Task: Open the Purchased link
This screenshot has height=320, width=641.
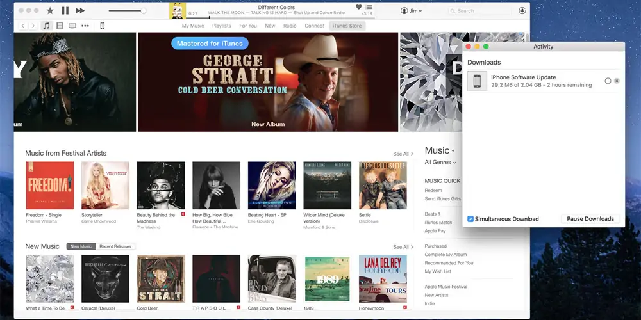Action: pos(435,246)
